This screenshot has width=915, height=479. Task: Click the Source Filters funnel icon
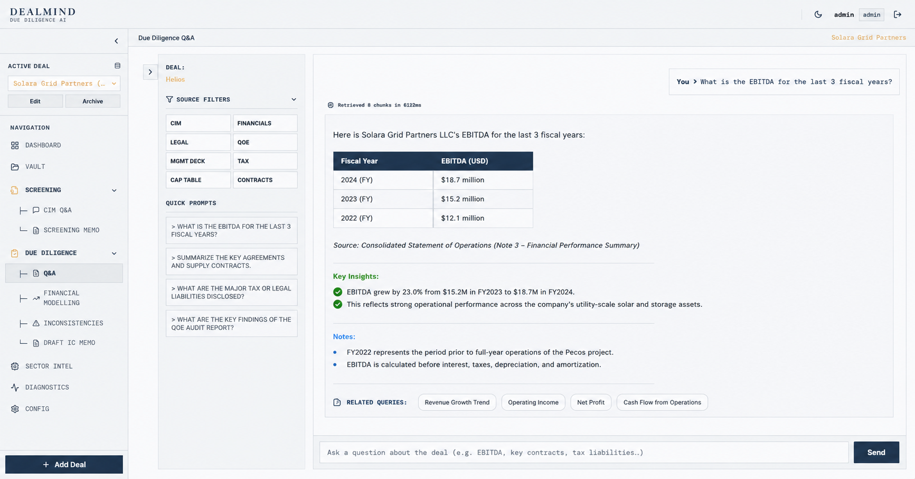click(169, 99)
